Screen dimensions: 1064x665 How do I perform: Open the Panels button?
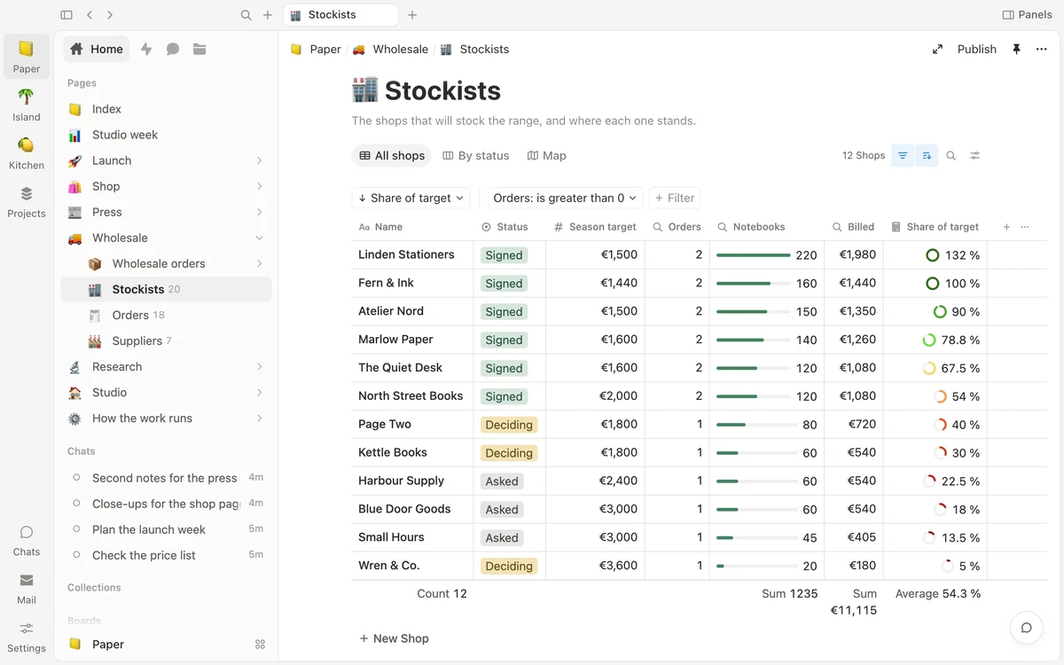(x=1027, y=15)
